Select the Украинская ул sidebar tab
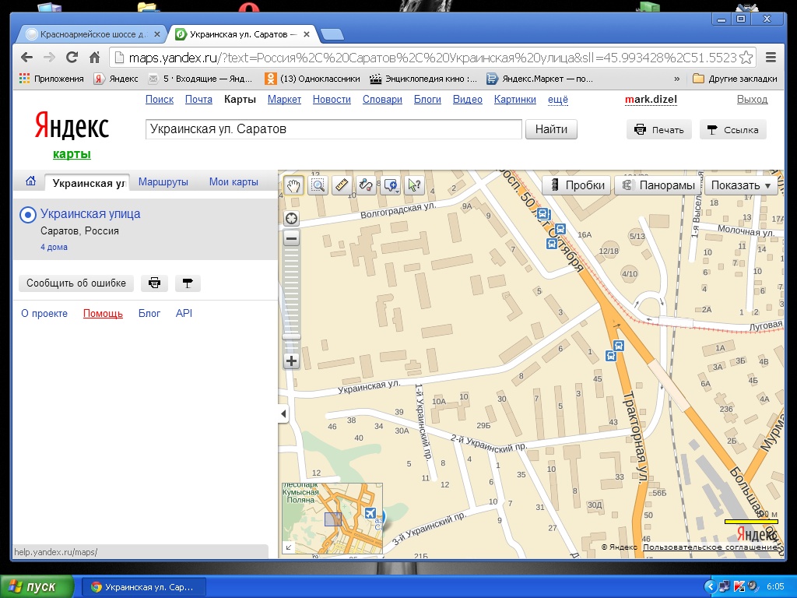The image size is (797, 598). (87, 183)
